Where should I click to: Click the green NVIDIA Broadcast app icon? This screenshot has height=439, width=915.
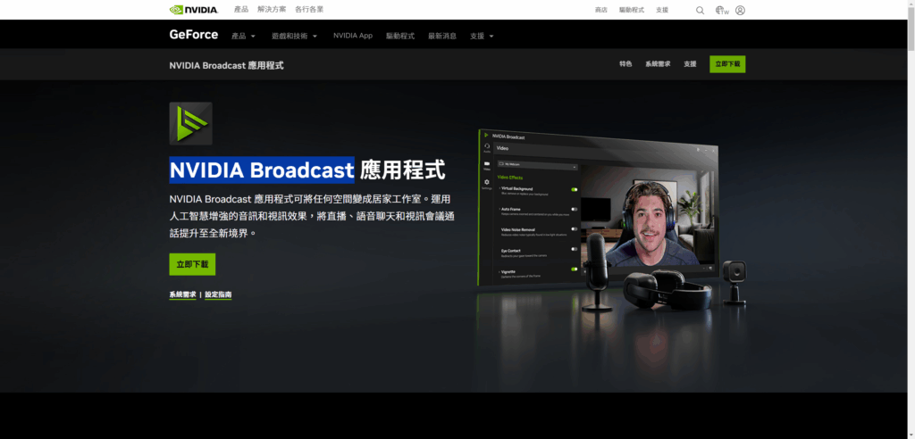(x=191, y=124)
